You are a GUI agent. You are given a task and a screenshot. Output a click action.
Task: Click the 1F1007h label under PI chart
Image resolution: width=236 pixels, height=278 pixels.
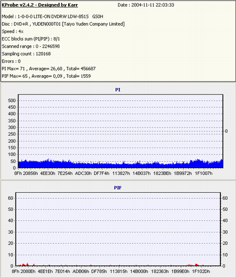pyautogui.click(x=204, y=173)
